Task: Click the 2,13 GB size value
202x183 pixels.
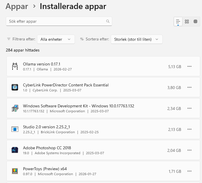Action: pos(175,129)
